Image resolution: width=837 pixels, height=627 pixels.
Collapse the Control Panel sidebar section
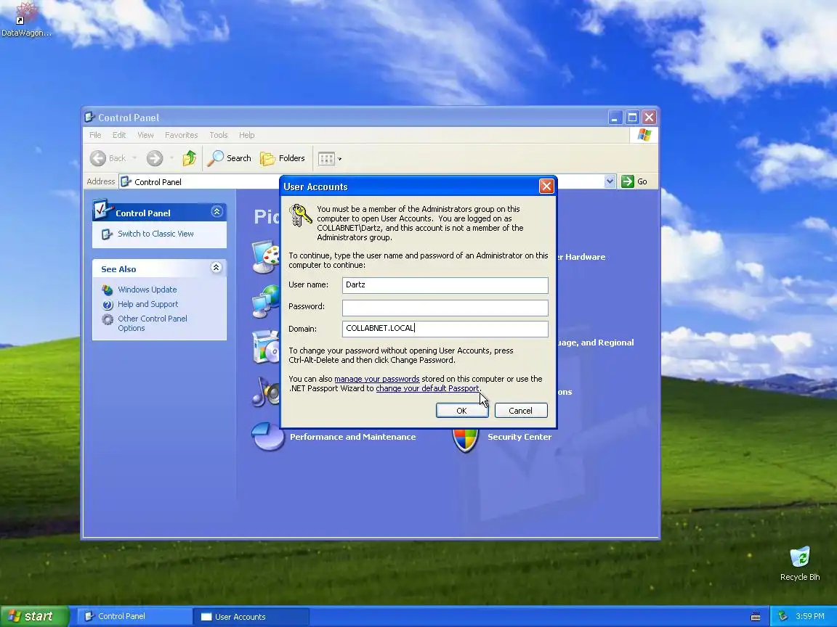pos(217,212)
